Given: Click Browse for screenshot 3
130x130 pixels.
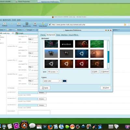Looking at the screenshot, I should (x=42, y=105).
